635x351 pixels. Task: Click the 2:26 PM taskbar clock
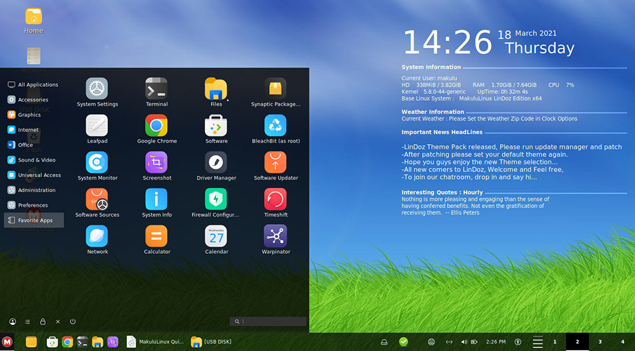coord(496,342)
